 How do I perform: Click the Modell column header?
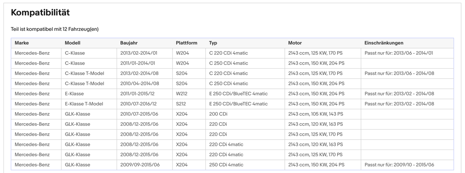[x=72, y=43]
